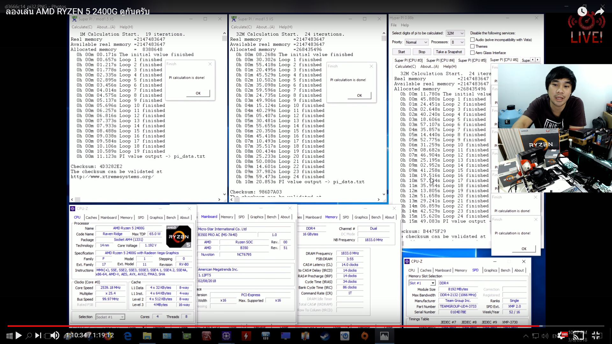Screen dimensions: 612x344
Task: Click Take a Snapshot button
Action: click(x=448, y=52)
